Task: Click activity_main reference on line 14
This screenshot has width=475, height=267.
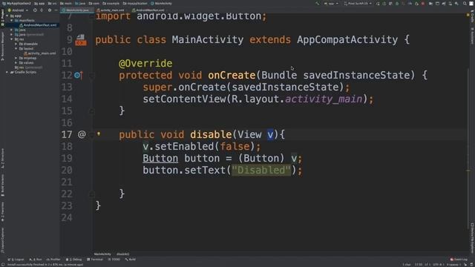Action: coord(324,99)
